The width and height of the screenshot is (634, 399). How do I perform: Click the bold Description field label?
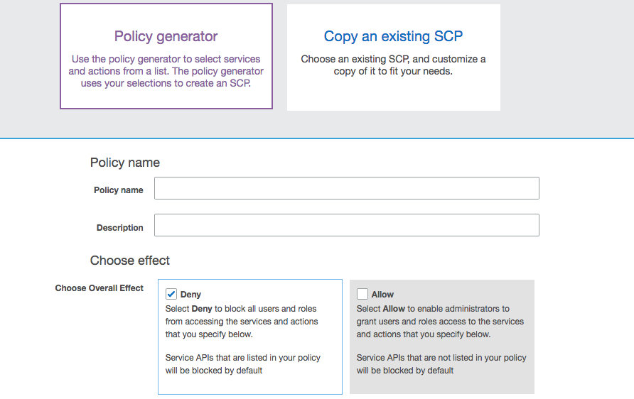tap(119, 228)
